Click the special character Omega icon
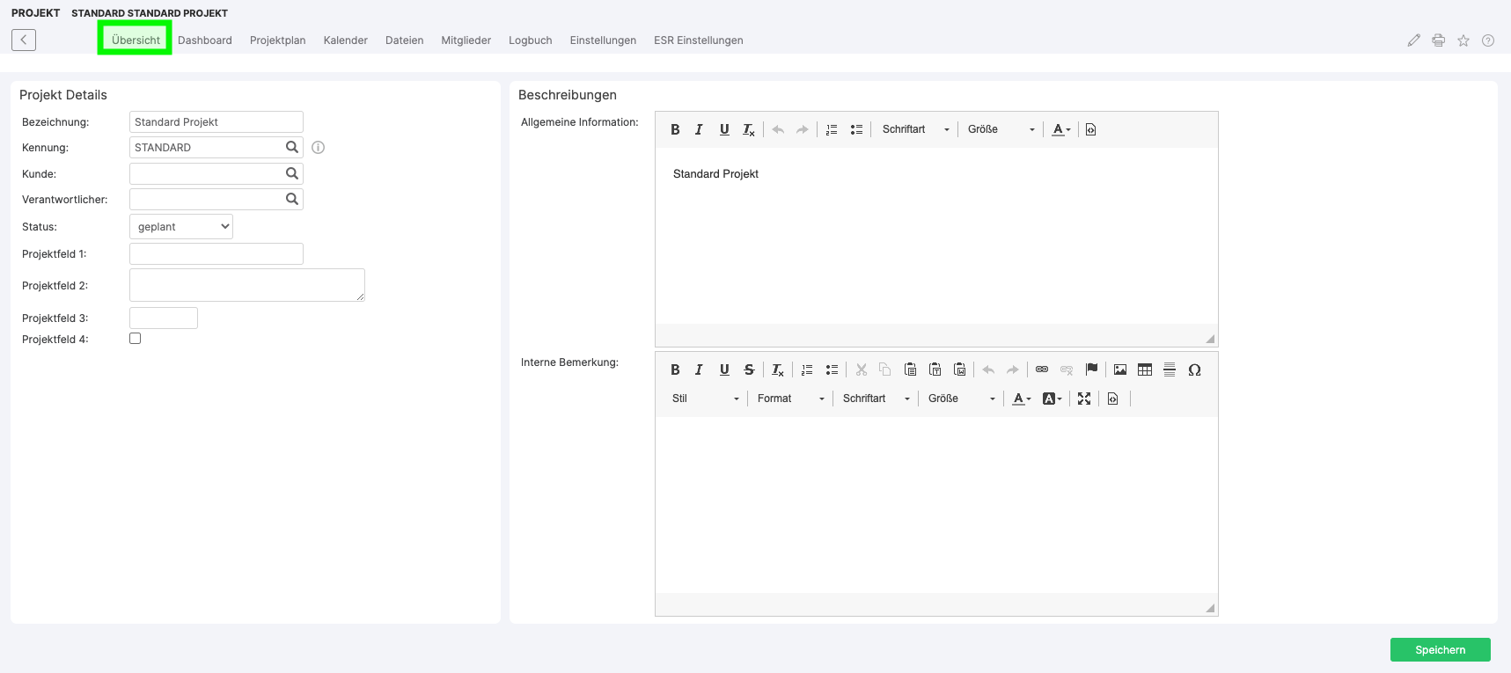The height and width of the screenshot is (673, 1511). click(x=1194, y=369)
